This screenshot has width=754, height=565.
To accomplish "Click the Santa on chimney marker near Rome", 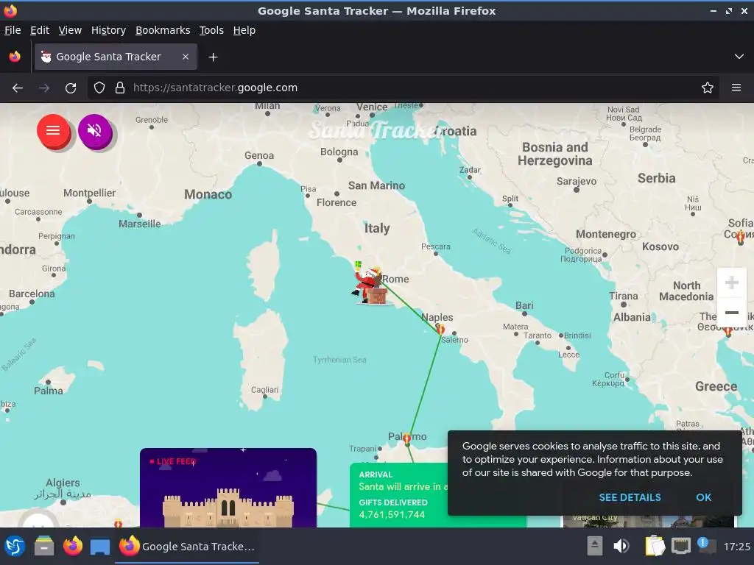I will (x=370, y=285).
